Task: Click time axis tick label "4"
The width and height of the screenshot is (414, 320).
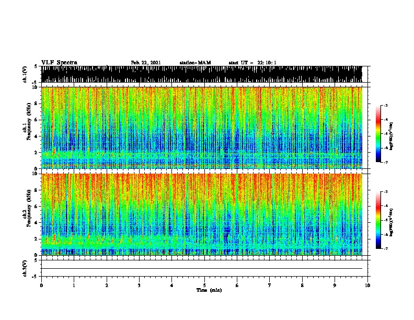Action: click(172, 285)
